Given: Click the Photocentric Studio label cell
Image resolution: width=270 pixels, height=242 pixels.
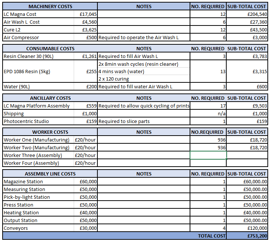Looking at the screenshot, I should [x=39, y=121].
